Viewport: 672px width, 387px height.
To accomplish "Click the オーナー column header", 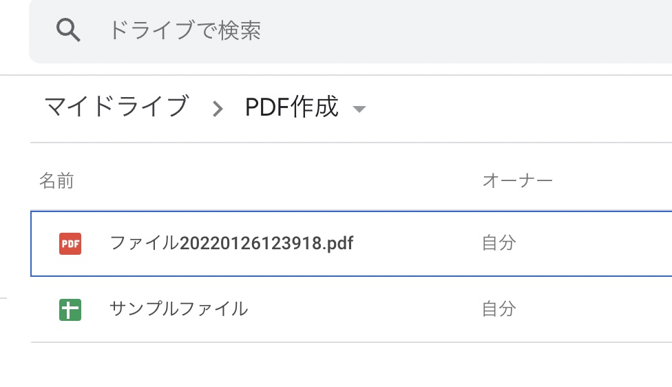I will (x=517, y=181).
